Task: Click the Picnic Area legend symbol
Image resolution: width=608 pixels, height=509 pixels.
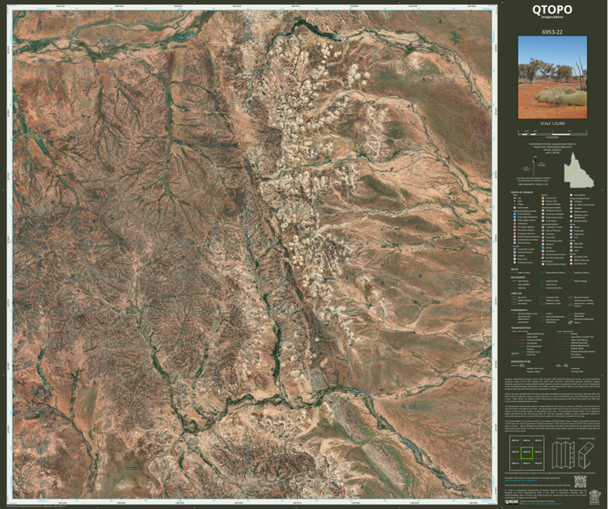Action: point(515,259)
